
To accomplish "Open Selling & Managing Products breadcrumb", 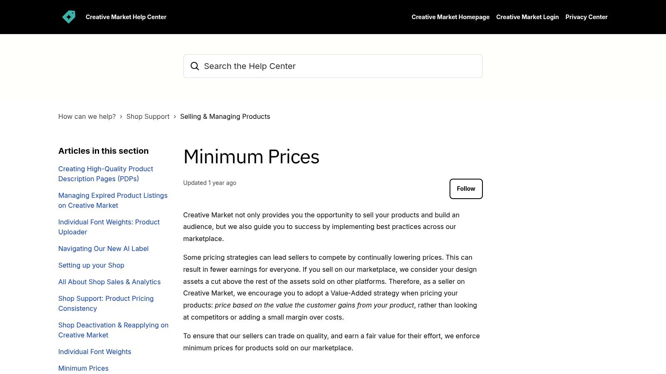I will [225, 117].
